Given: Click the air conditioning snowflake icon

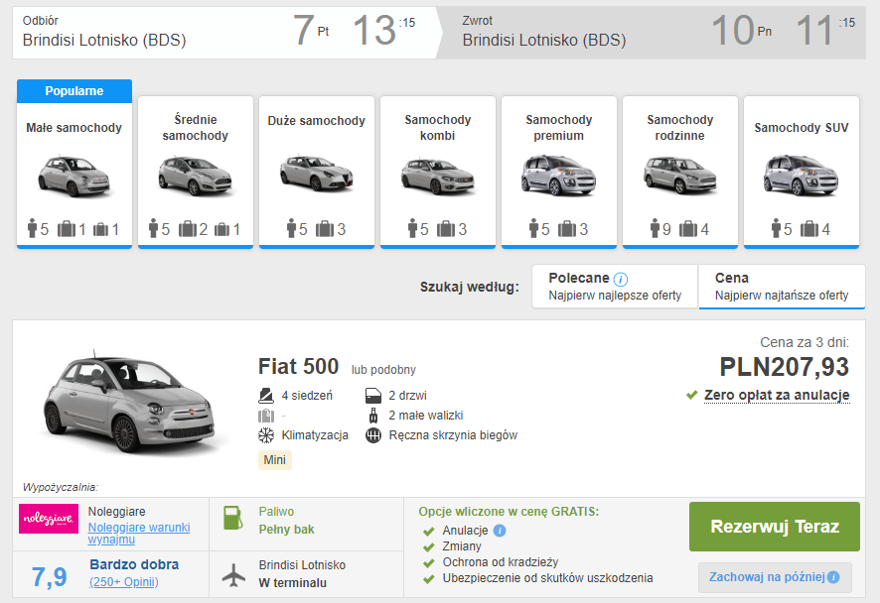Looking at the screenshot, I should pos(265,435).
